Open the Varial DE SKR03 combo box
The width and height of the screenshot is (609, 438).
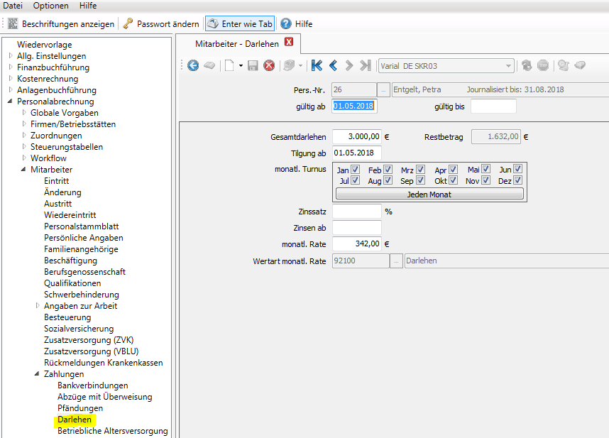tap(446, 66)
